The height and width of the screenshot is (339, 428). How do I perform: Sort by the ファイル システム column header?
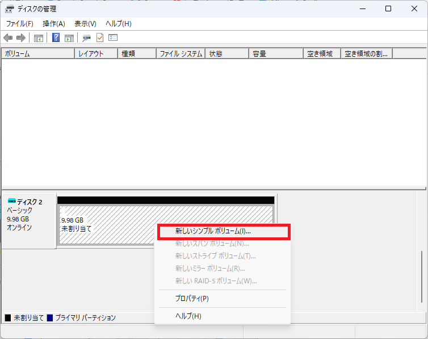click(181, 54)
